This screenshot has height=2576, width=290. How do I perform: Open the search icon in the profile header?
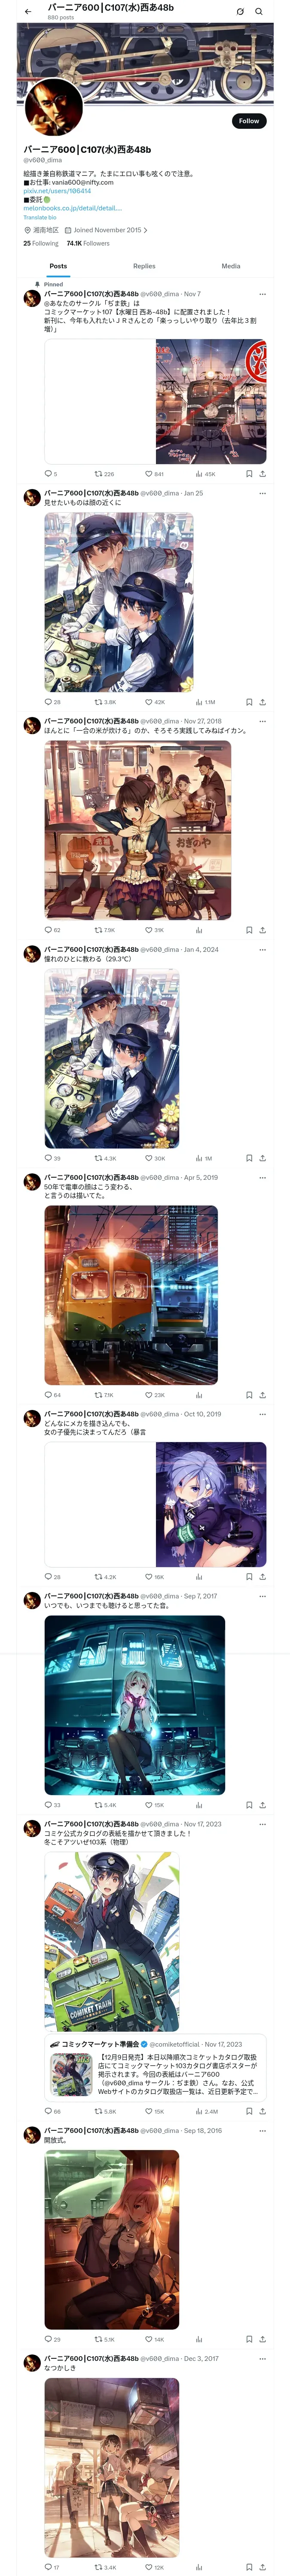tap(259, 11)
